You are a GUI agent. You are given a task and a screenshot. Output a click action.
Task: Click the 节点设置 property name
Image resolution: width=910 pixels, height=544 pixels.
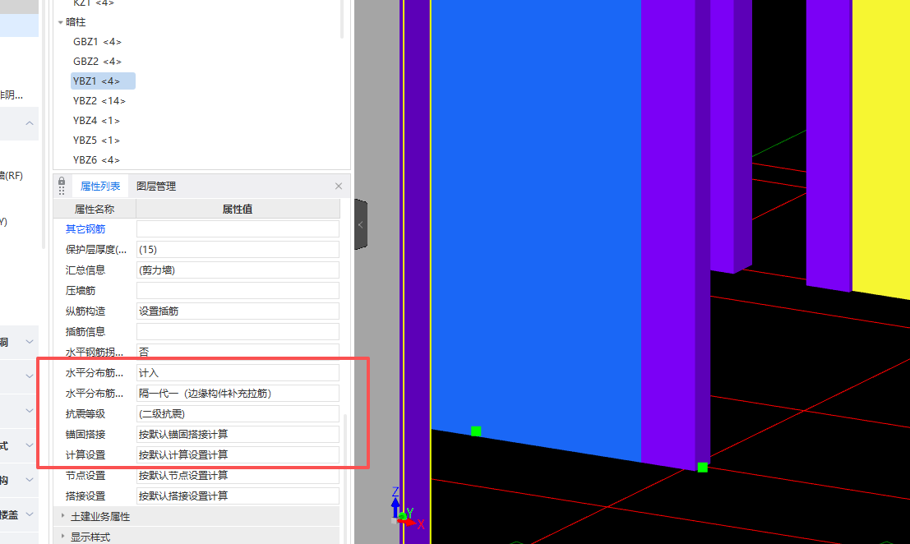pos(85,476)
